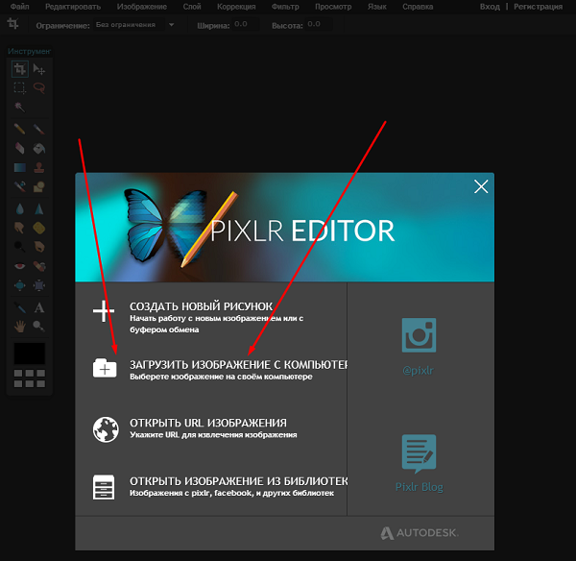This screenshot has width=576, height=561.
Task: Select the Magic Wand tool
Action: click(20, 108)
